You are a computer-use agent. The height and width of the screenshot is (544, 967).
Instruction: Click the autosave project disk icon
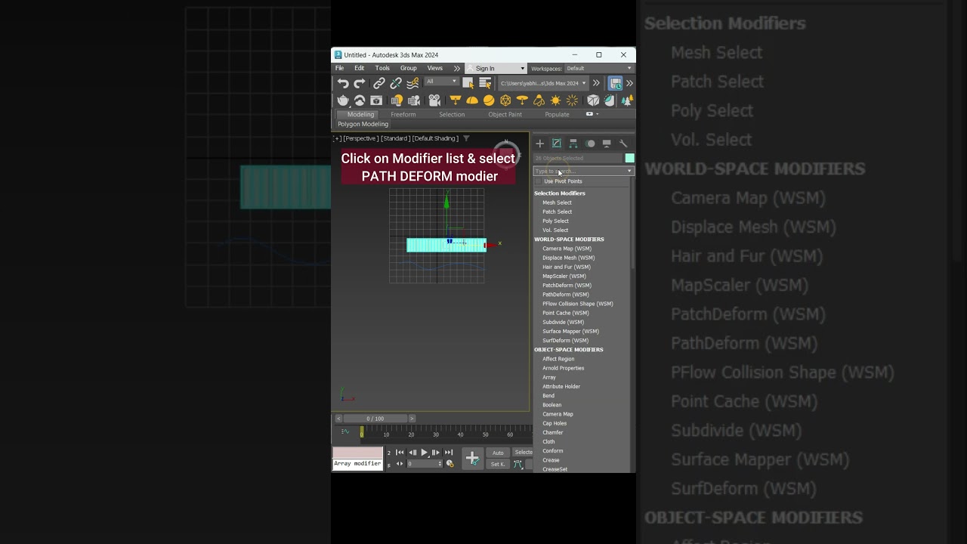click(616, 83)
